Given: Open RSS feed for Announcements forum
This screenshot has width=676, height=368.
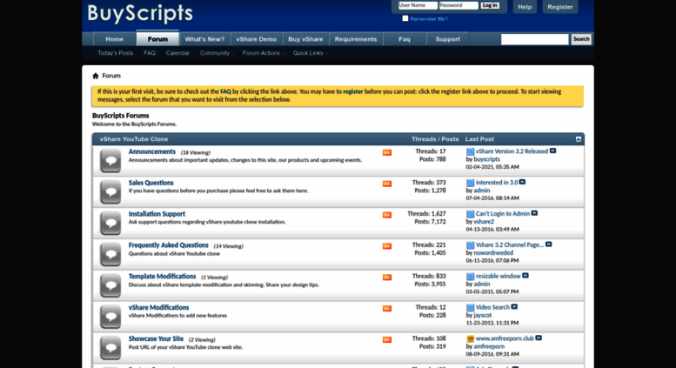Looking at the screenshot, I should tap(386, 152).
